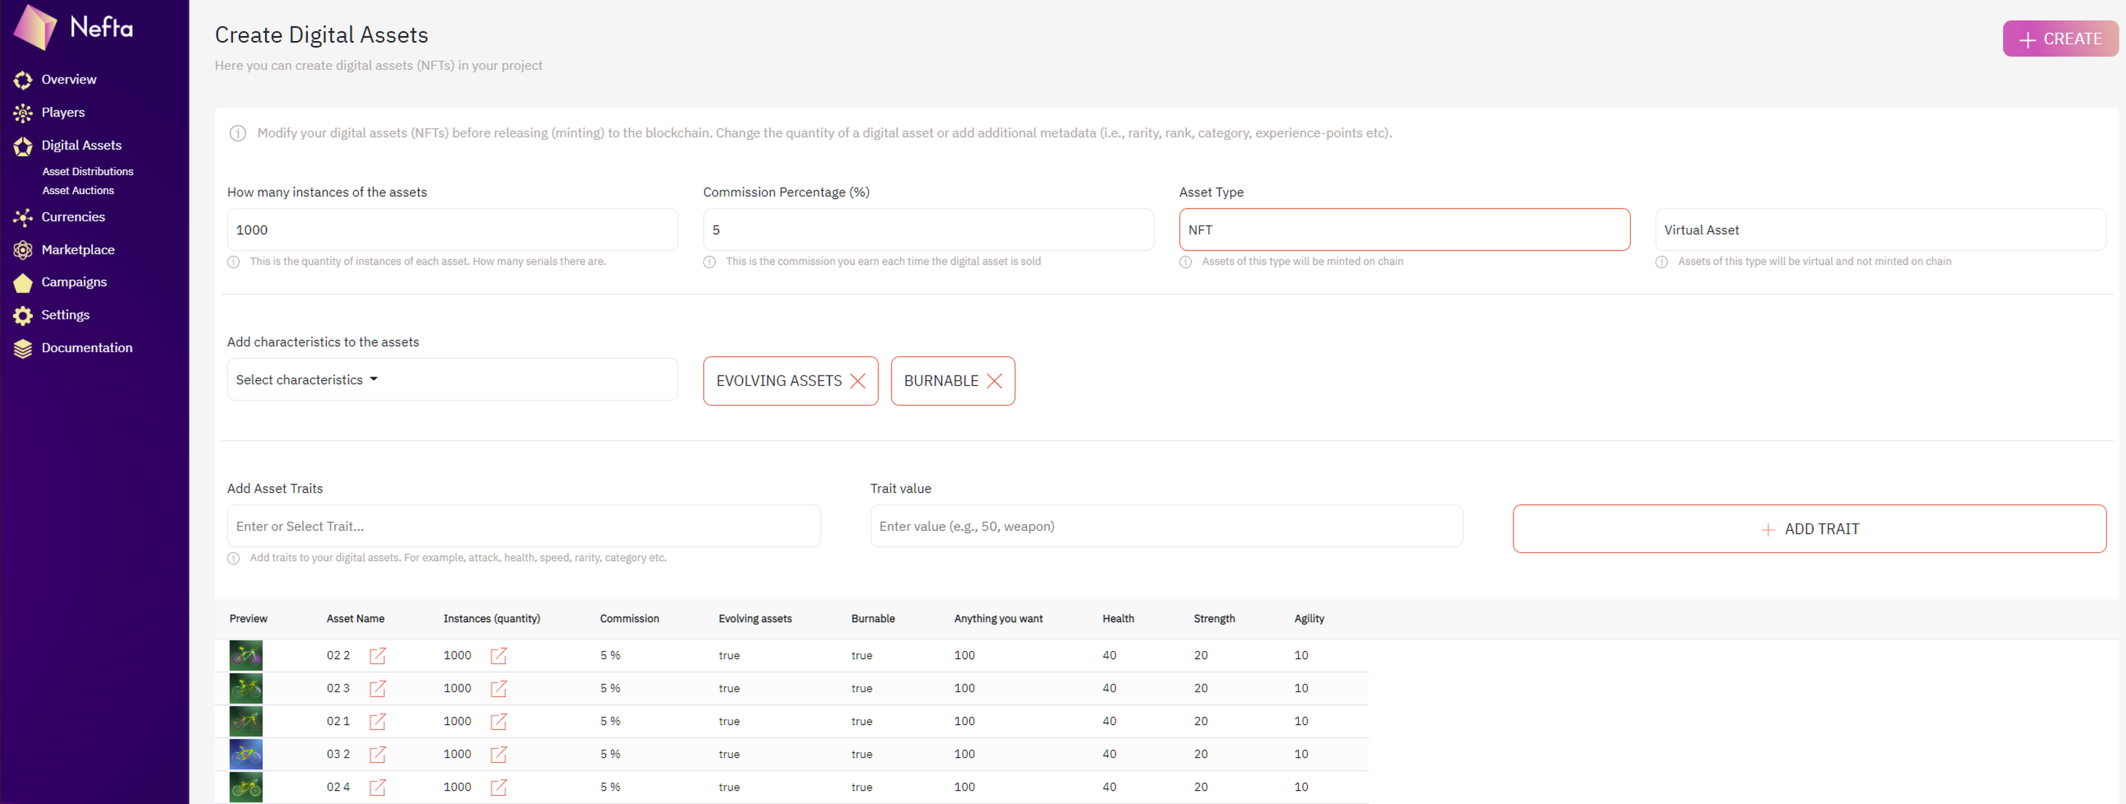Open Asset Auctions submenu item
2126x804 pixels.
[x=78, y=190]
